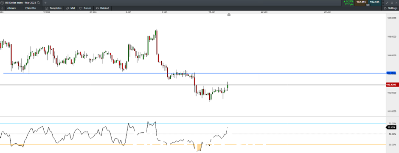The image size is (399, 153).
Task: Open the chart layout grid icon
Action: click(2, 8)
